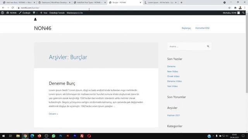
Task: Reload the current page
Action: (13, 8)
